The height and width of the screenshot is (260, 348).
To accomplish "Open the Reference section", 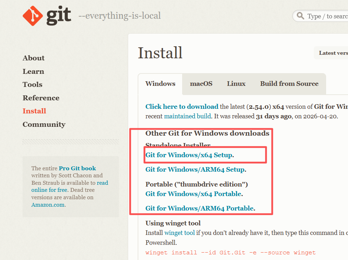I will 41,98.
